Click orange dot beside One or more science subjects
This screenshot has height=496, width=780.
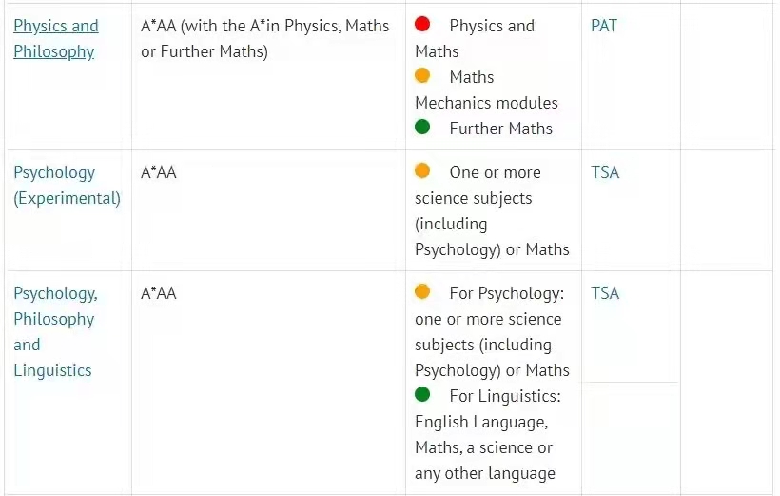tap(422, 170)
